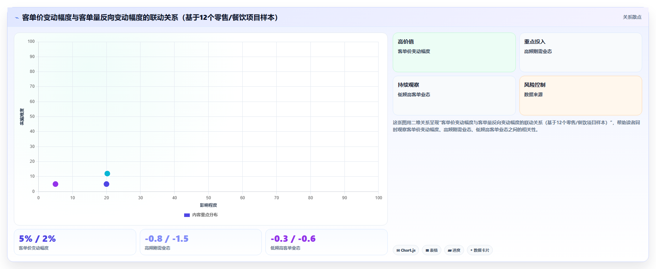Click the 影响程度 x-axis title
Screen dimensions: 656x269
click(208, 205)
